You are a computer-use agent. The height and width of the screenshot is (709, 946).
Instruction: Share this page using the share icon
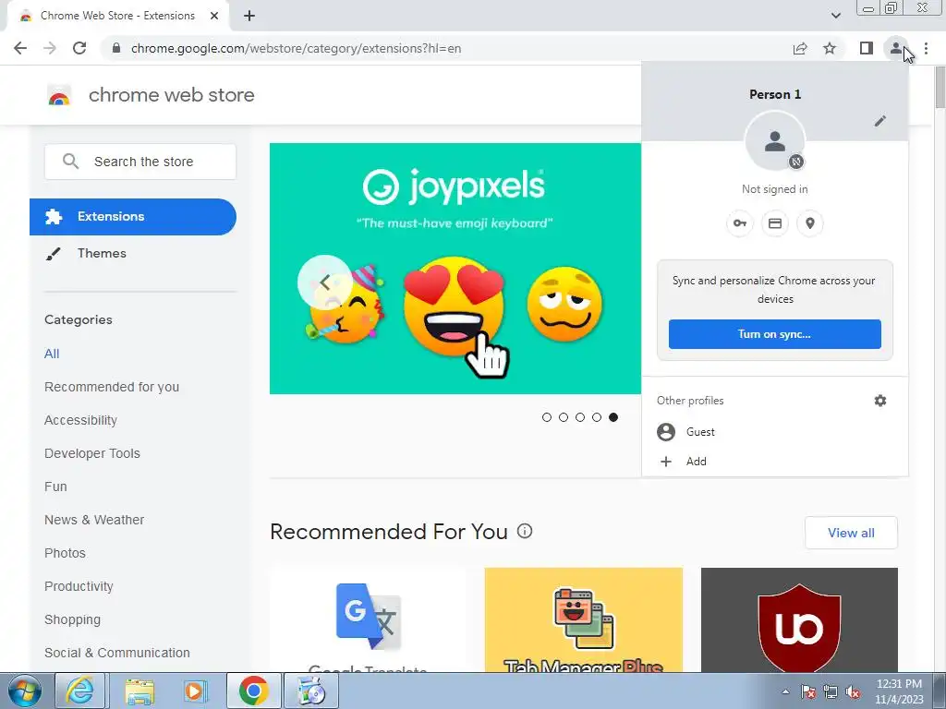point(800,48)
